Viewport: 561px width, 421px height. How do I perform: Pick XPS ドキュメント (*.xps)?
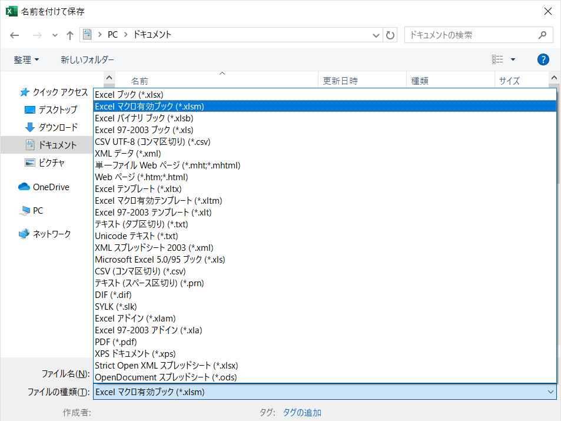pyautogui.click(x=325, y=354)
